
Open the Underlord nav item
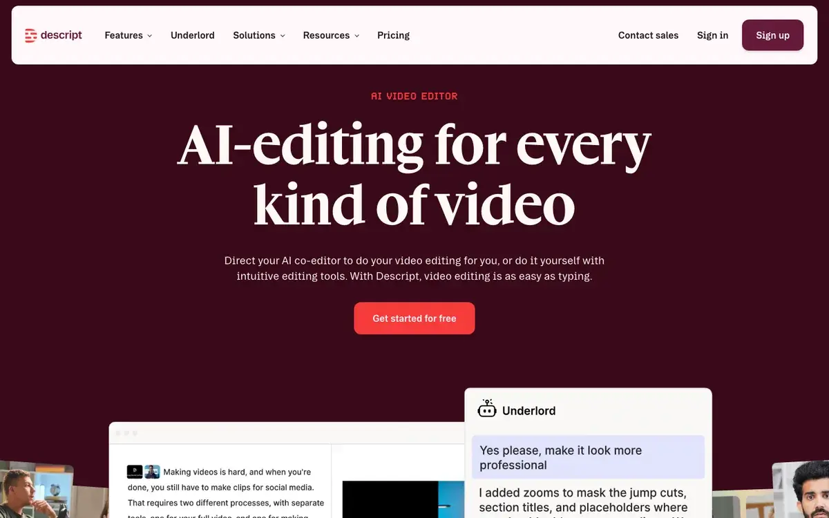193,35
